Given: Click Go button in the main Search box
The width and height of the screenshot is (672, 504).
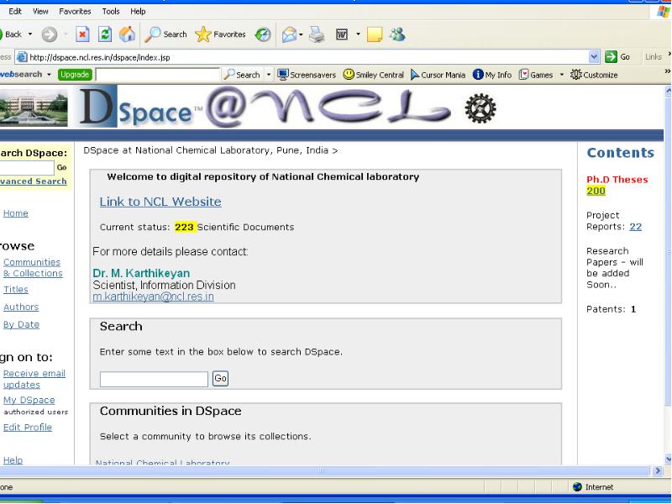Looking at the screenshot, I should 220,379.
